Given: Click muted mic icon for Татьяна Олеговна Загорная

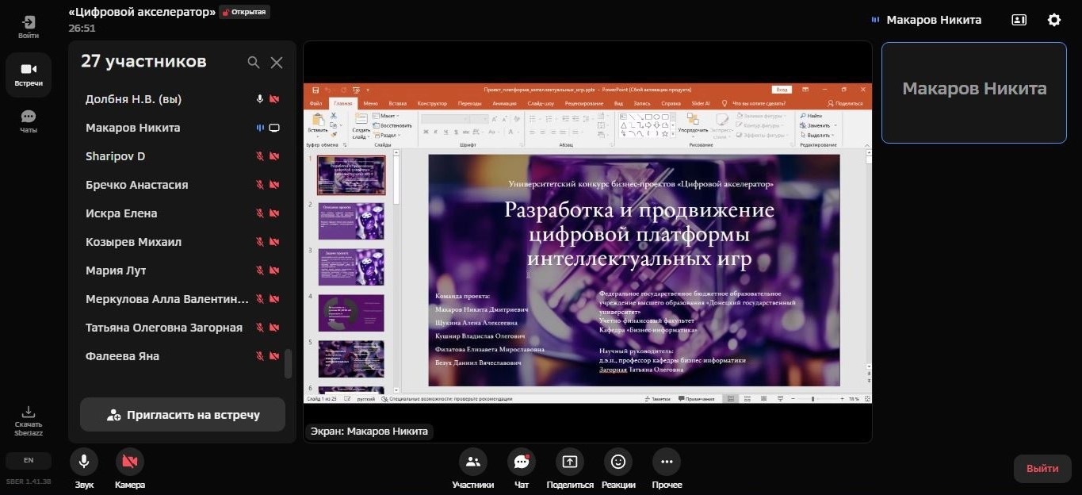Looking at the screenshot, I should pos(260,328).
